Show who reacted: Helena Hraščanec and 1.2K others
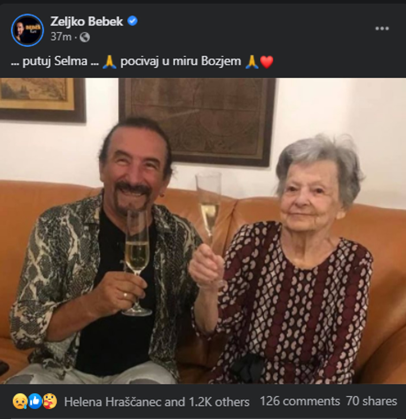The image size is (406, 419). (157, 402)
